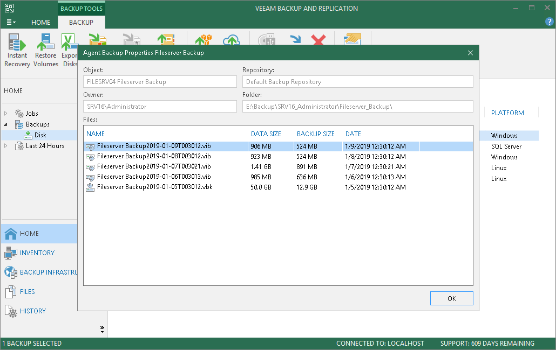The image size is (556, 350).
Task: Sort files by DATE column
Action: pos(353,134)
